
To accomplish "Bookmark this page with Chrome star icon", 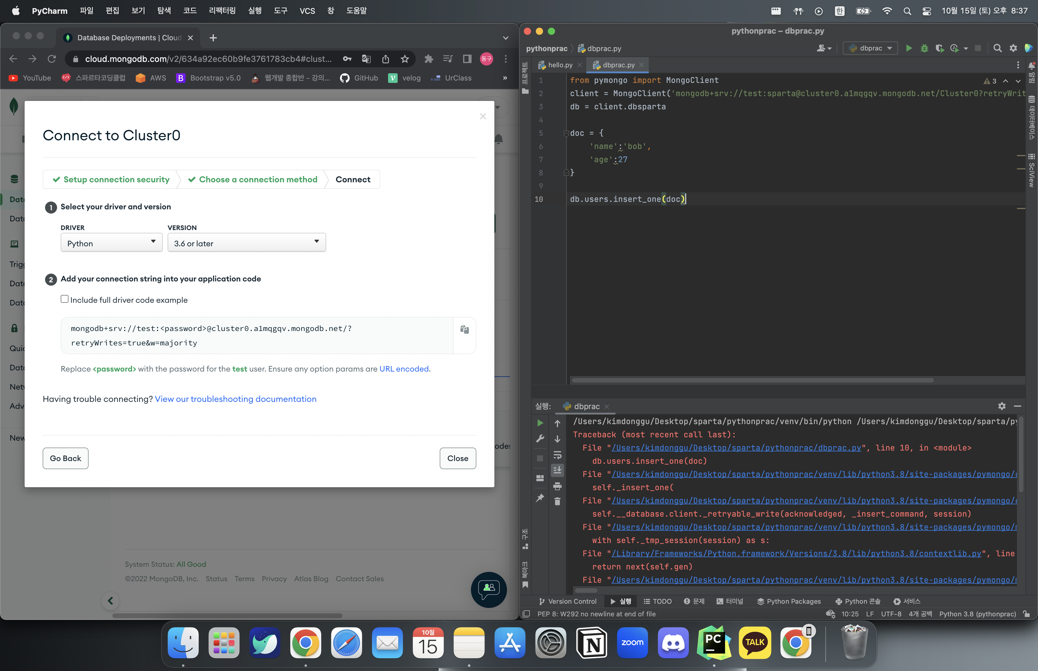I will pos(405,59).
